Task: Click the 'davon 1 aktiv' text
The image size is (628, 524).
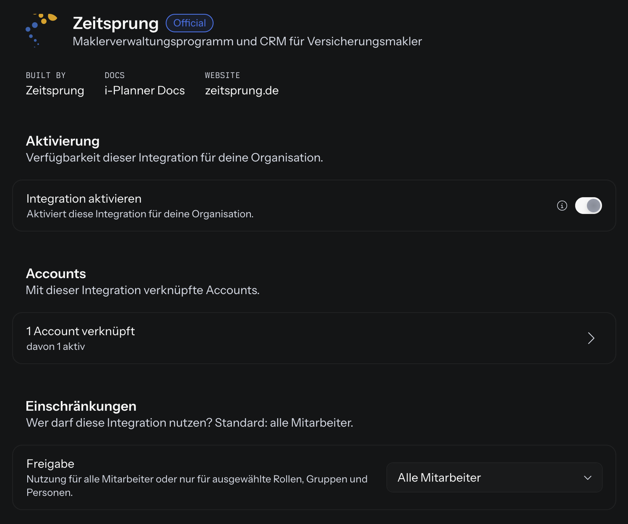Action: 56,347
